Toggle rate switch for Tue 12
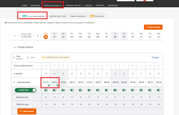This screenshot has height=115, width=179. [x=150, y=90]
